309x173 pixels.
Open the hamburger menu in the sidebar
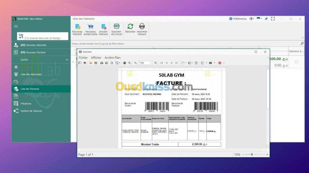point(16,26)
